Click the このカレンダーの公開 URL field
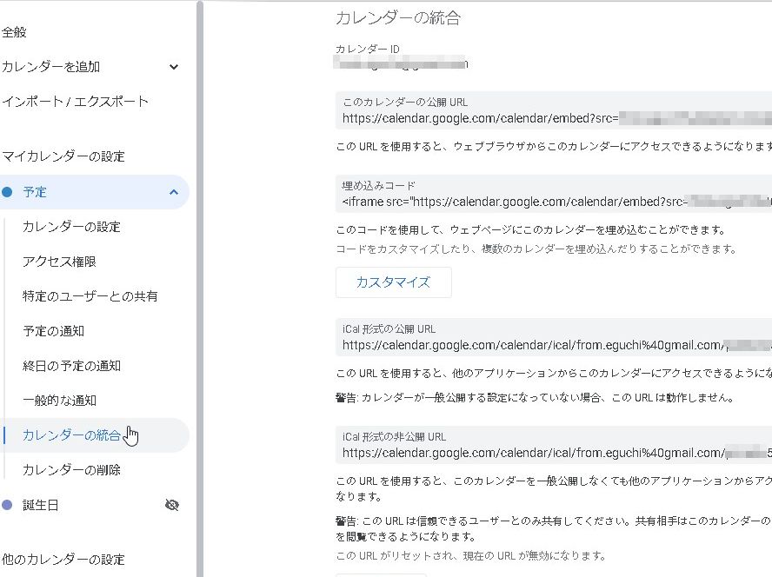The height and width of the screenshot is (577, 772). (x=553, y=118)
